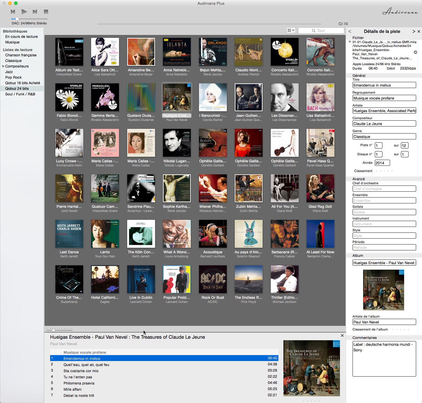422x403 pixels.
Task: Open Diana Krall Glad Rag Doll album
Action: pyautogui.click(x=320, y=188)
